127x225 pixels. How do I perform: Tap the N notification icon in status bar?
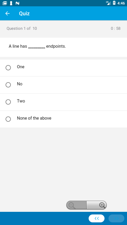(x=17, y=3)
